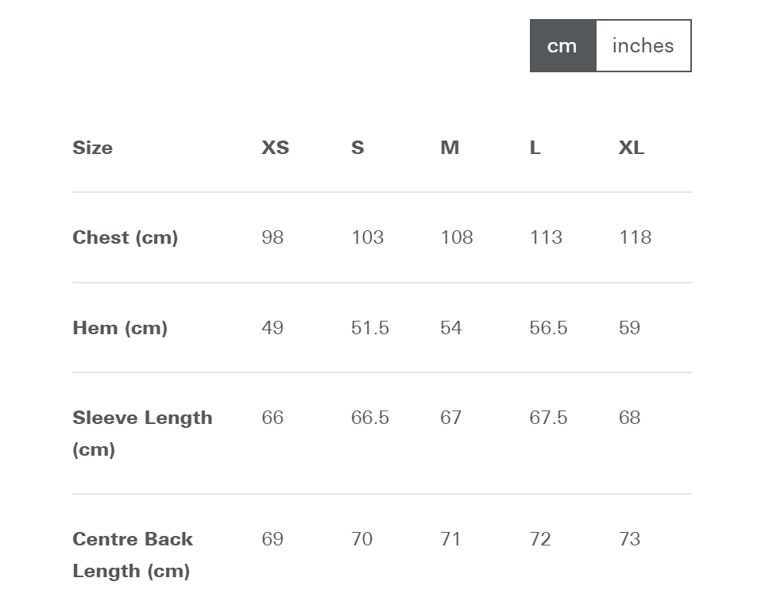Select the Hem (cm) row label
Viewport: 765px width, 605px height.
point(120,328)
